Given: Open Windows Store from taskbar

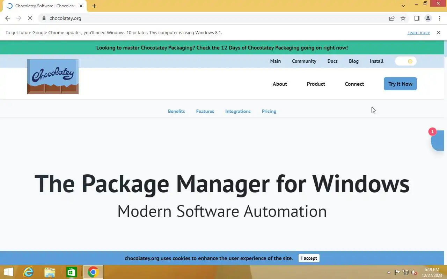Looking at the screenshot, I should click(72, 272).
